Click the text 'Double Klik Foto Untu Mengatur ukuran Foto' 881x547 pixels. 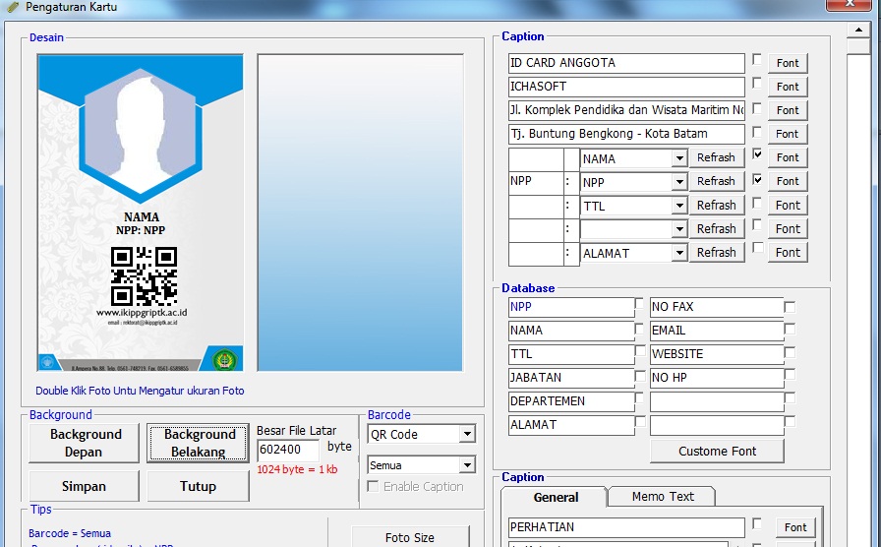point(140,391)
